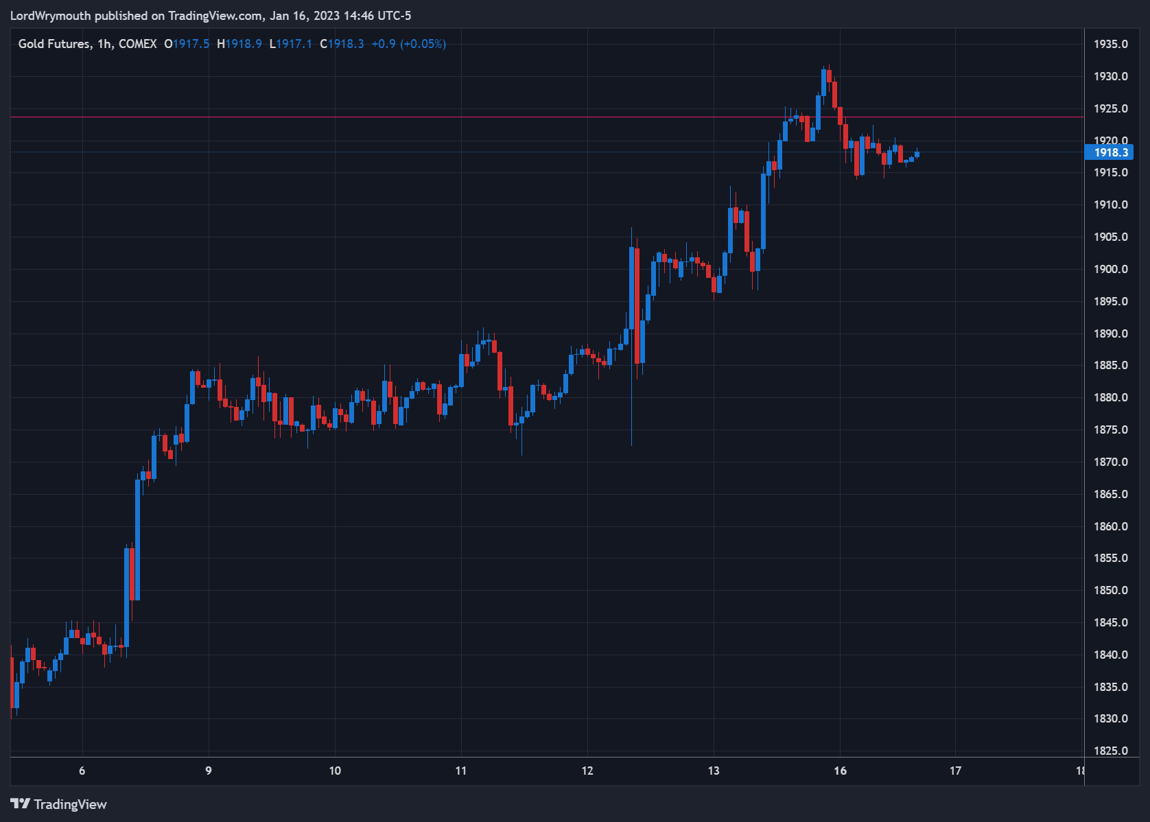The height and width of the screenshot is (822, 1150).
Task: Click the 1865.0 price axis label
Action: pos(1111,494)
